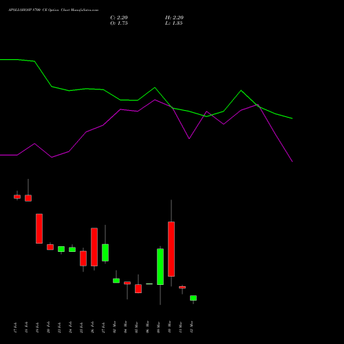Select the close value 'C: 2.20'
The image size is (344, 344).
click(119, 18)
